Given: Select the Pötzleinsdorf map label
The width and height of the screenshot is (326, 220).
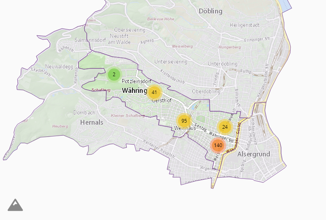Looking at the screenshot, I should (x=137, y=81).
